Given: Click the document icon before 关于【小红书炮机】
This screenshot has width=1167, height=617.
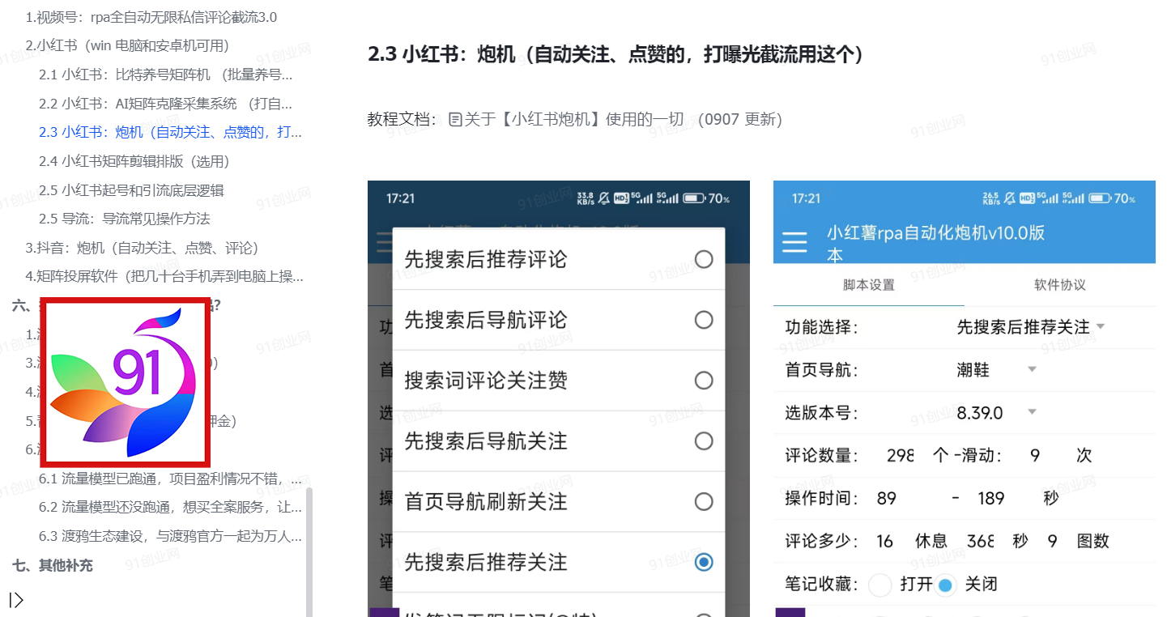Looking at the screenshot, I should 455,120.
